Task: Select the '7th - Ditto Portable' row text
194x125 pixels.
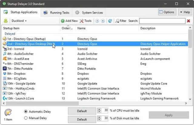Action: [20, 69]
